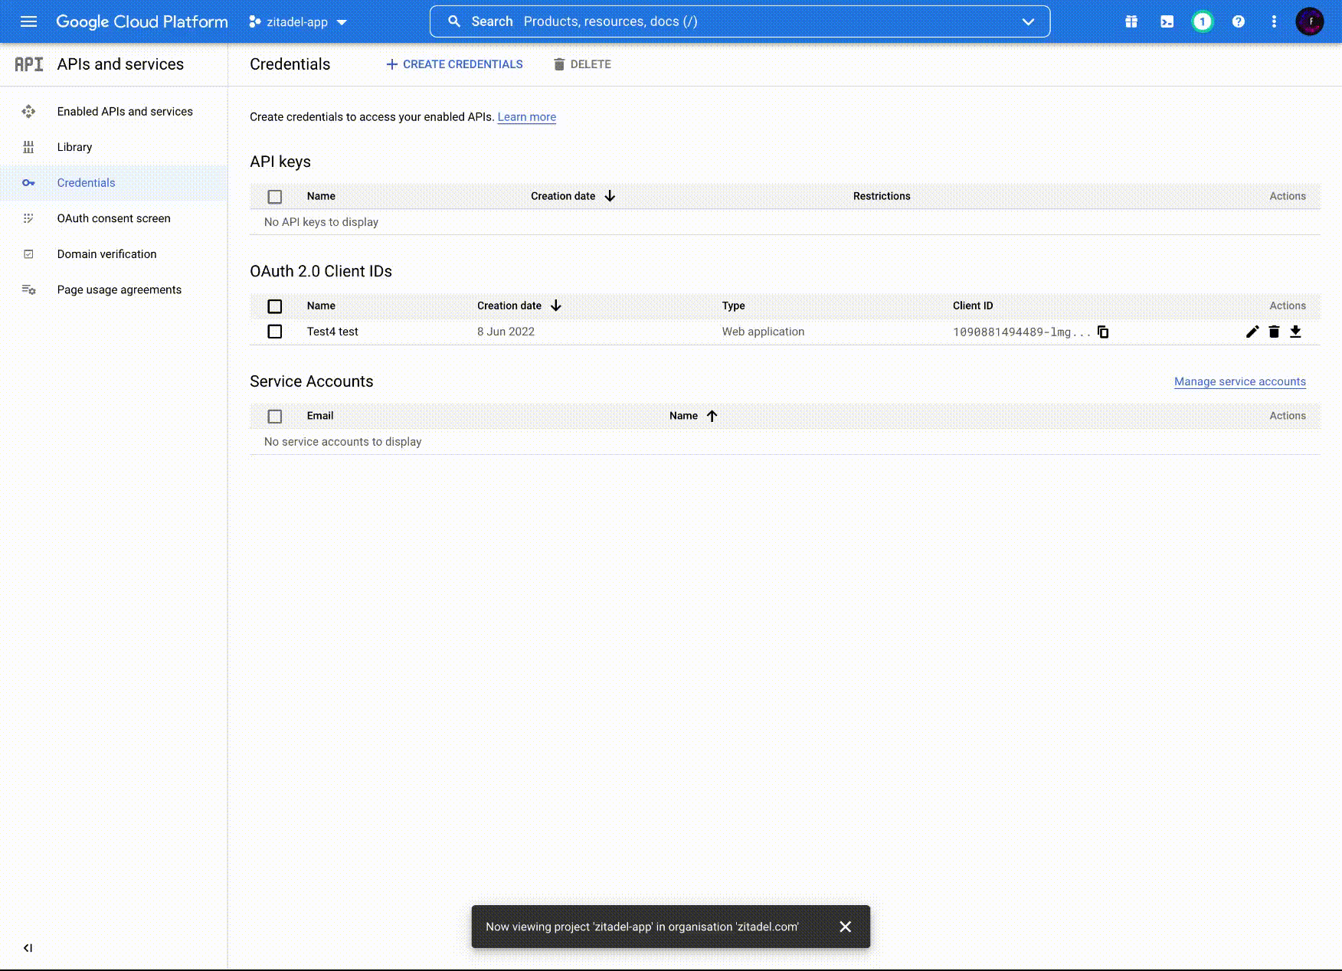Delete the Test4 test client via trash icon
Screen dimensions: 1342x971
[x=1274, y=332]
